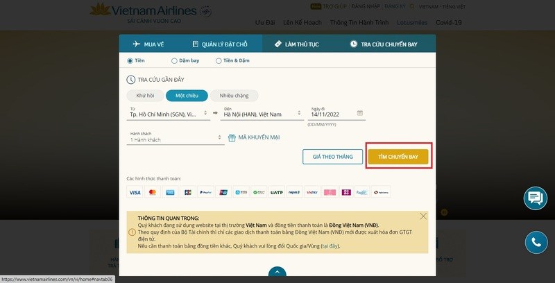This screenshot has width=555, height=283.
Task: Open Ưu Đãi menu
Action: [x=265, y=22]
